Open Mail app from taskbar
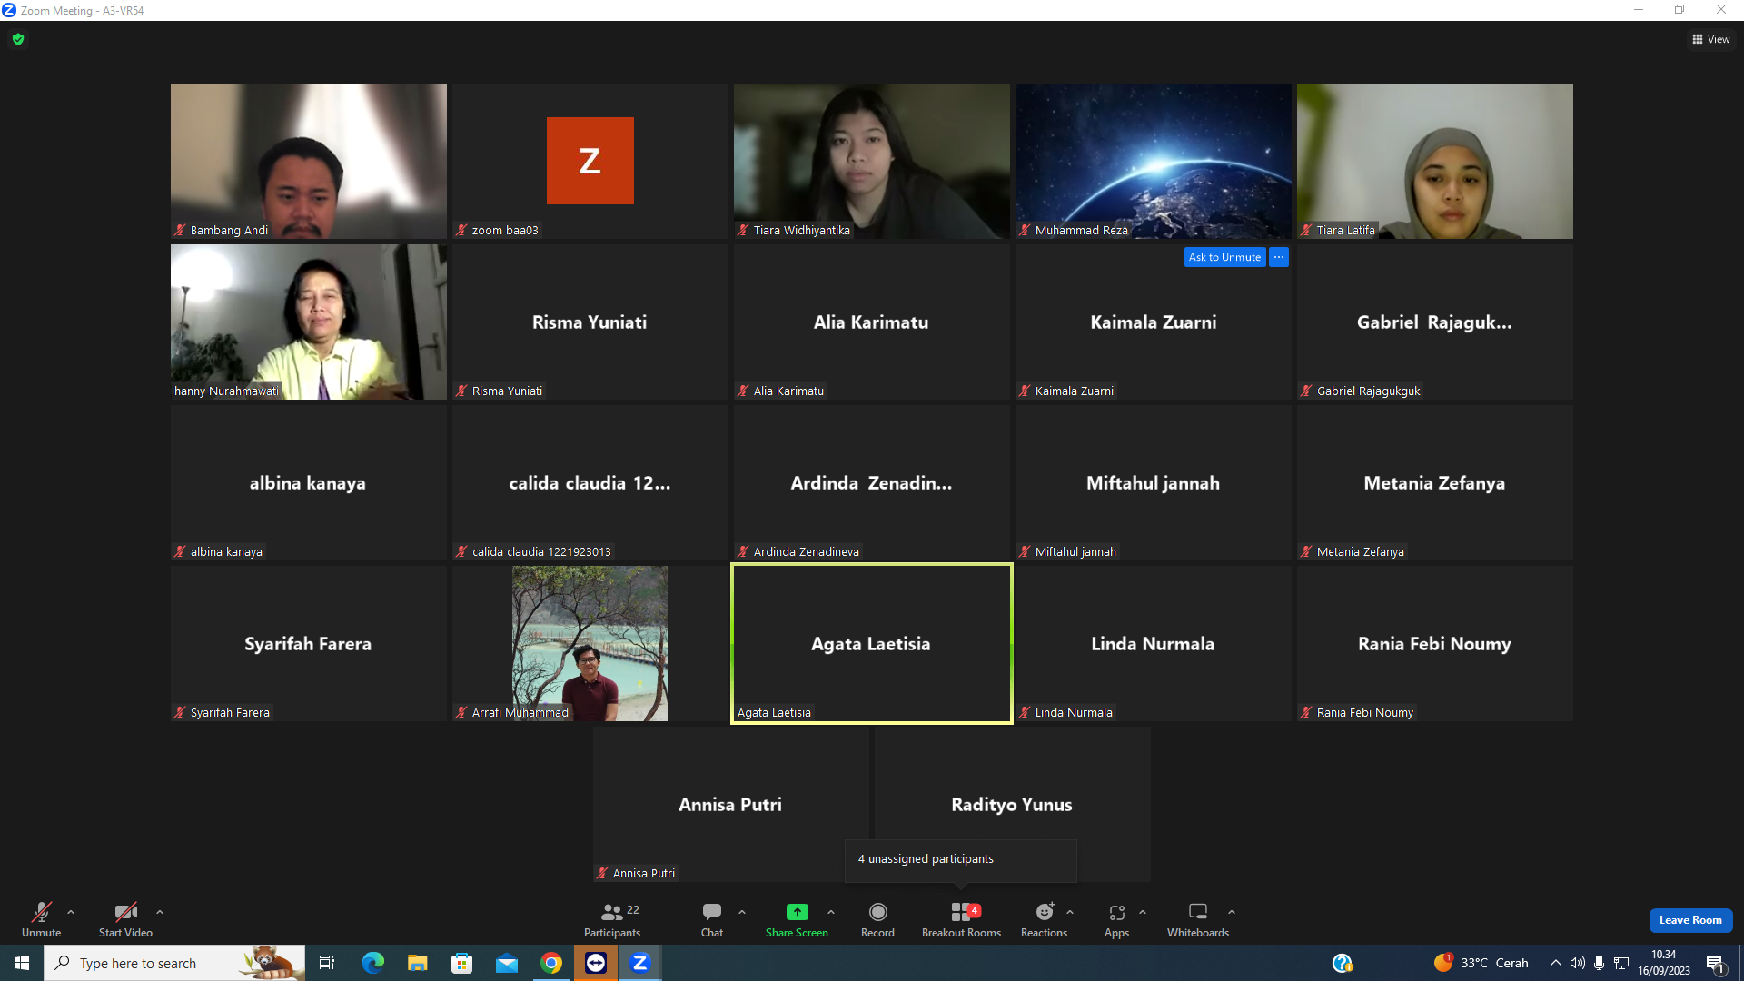The width and height of the screenshot is (1744, 981). [507, 963]
